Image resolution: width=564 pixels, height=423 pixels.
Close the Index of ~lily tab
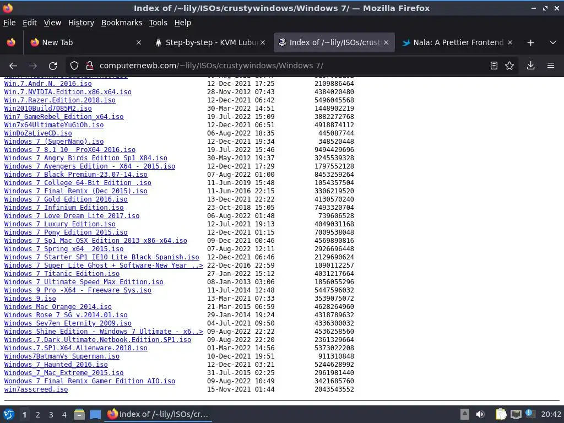pos(386,42)
